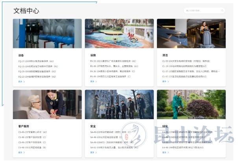Show 更多 in the 安全 card
The height and width of the screenshot is (164, 238).
(x=93, y=152)
